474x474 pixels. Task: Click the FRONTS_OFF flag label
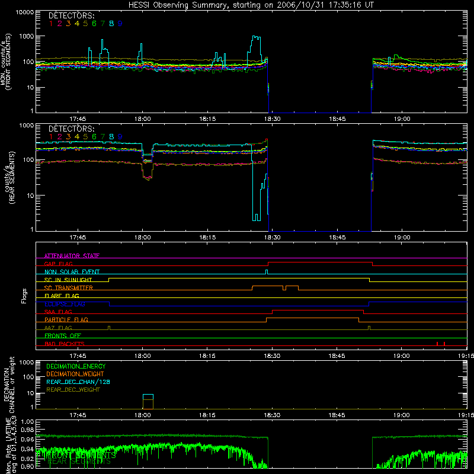click(63, 335)
